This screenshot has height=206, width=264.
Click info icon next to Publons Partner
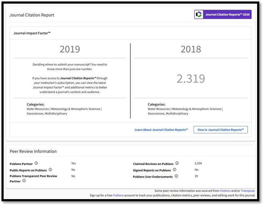click(x=36, y=163)
